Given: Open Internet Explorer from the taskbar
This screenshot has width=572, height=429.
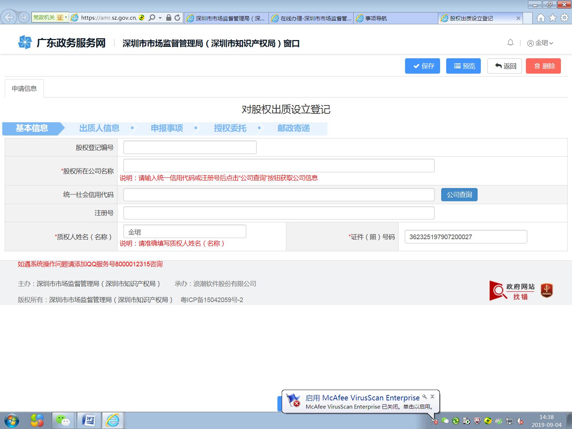Looking at the screenshot, I should pos(113,421).
